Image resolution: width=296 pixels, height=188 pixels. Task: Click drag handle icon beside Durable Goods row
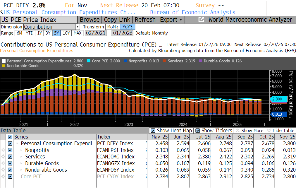click(x=3, y=163)
